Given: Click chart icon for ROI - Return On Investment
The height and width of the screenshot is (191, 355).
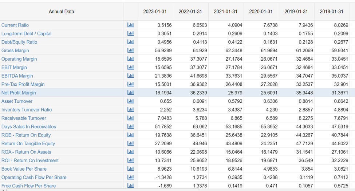Looking at the screenshot, I should point(131,160).
